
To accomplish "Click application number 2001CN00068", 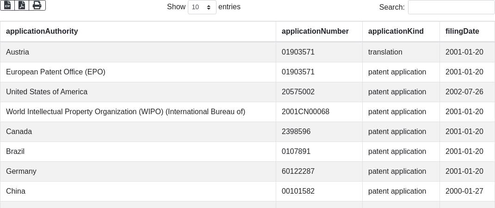I will (x=305, y=112).
